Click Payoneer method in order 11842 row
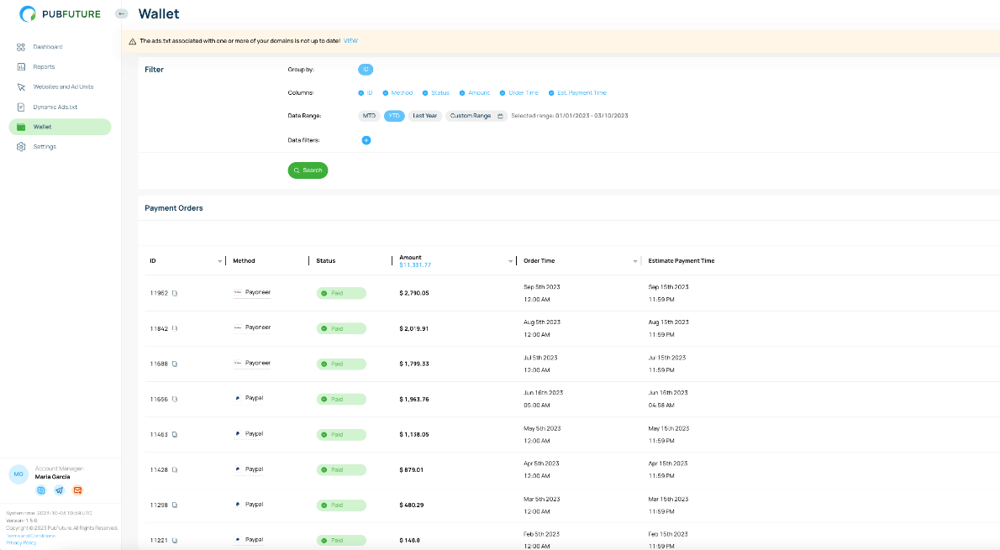 [x=253, y=327]
